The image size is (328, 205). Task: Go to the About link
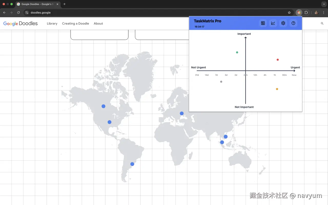pyautogui.click(x=98, y=23)
